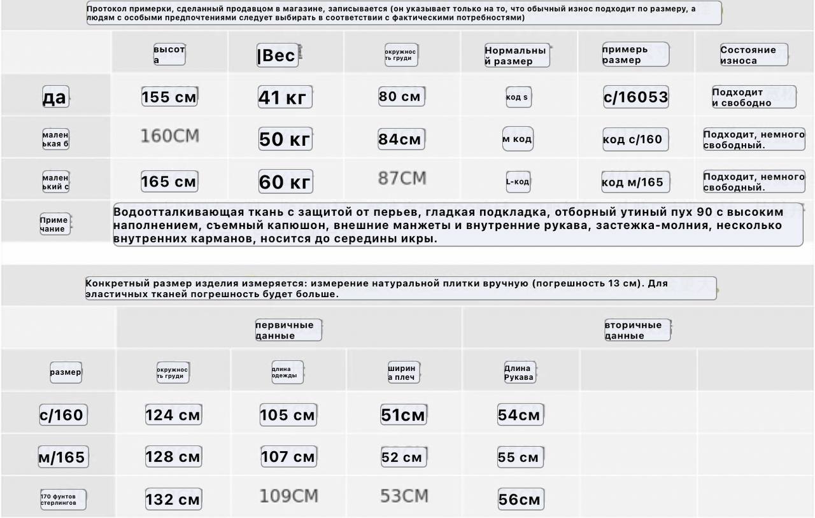Click the "54см" sleeve length cell

[x=520, y=415]
